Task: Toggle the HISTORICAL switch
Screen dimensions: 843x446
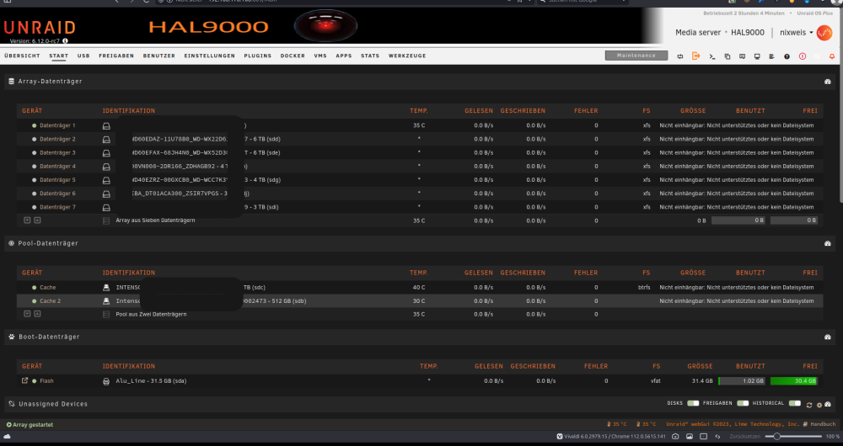Action: coord(795,404)
